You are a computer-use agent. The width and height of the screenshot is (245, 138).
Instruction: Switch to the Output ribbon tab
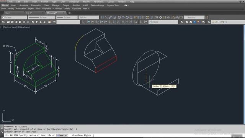66,5
